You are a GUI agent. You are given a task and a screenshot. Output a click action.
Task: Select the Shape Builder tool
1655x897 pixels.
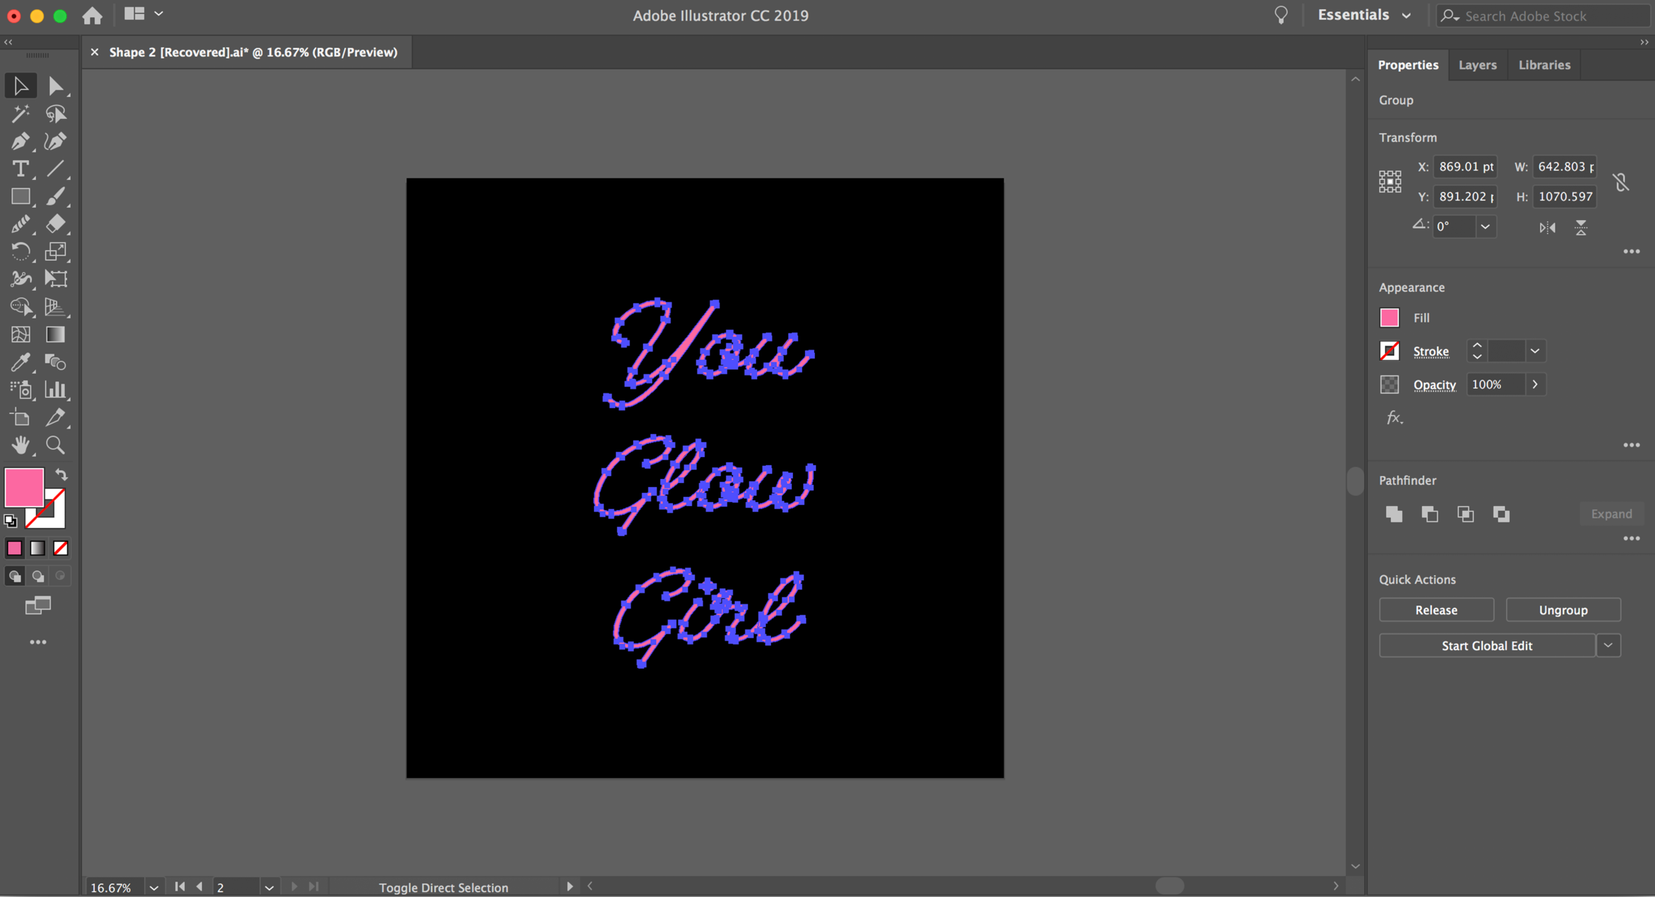[x=21, y=307]
